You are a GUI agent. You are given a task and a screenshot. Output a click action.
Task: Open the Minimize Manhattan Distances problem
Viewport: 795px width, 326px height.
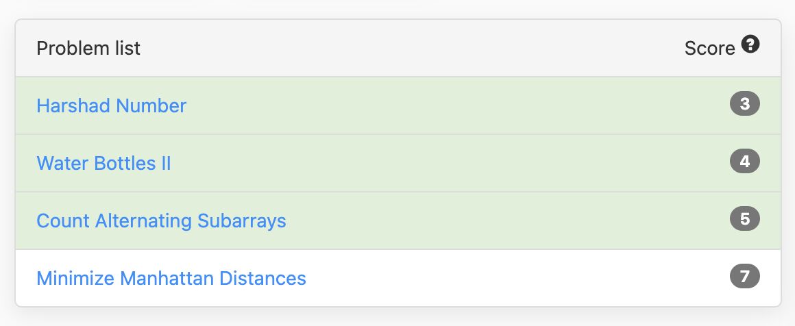pos(171,278)
